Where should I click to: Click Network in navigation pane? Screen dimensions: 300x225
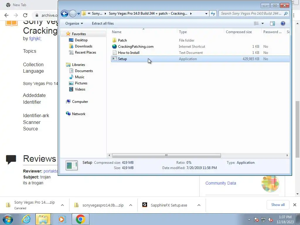point(79,114)
